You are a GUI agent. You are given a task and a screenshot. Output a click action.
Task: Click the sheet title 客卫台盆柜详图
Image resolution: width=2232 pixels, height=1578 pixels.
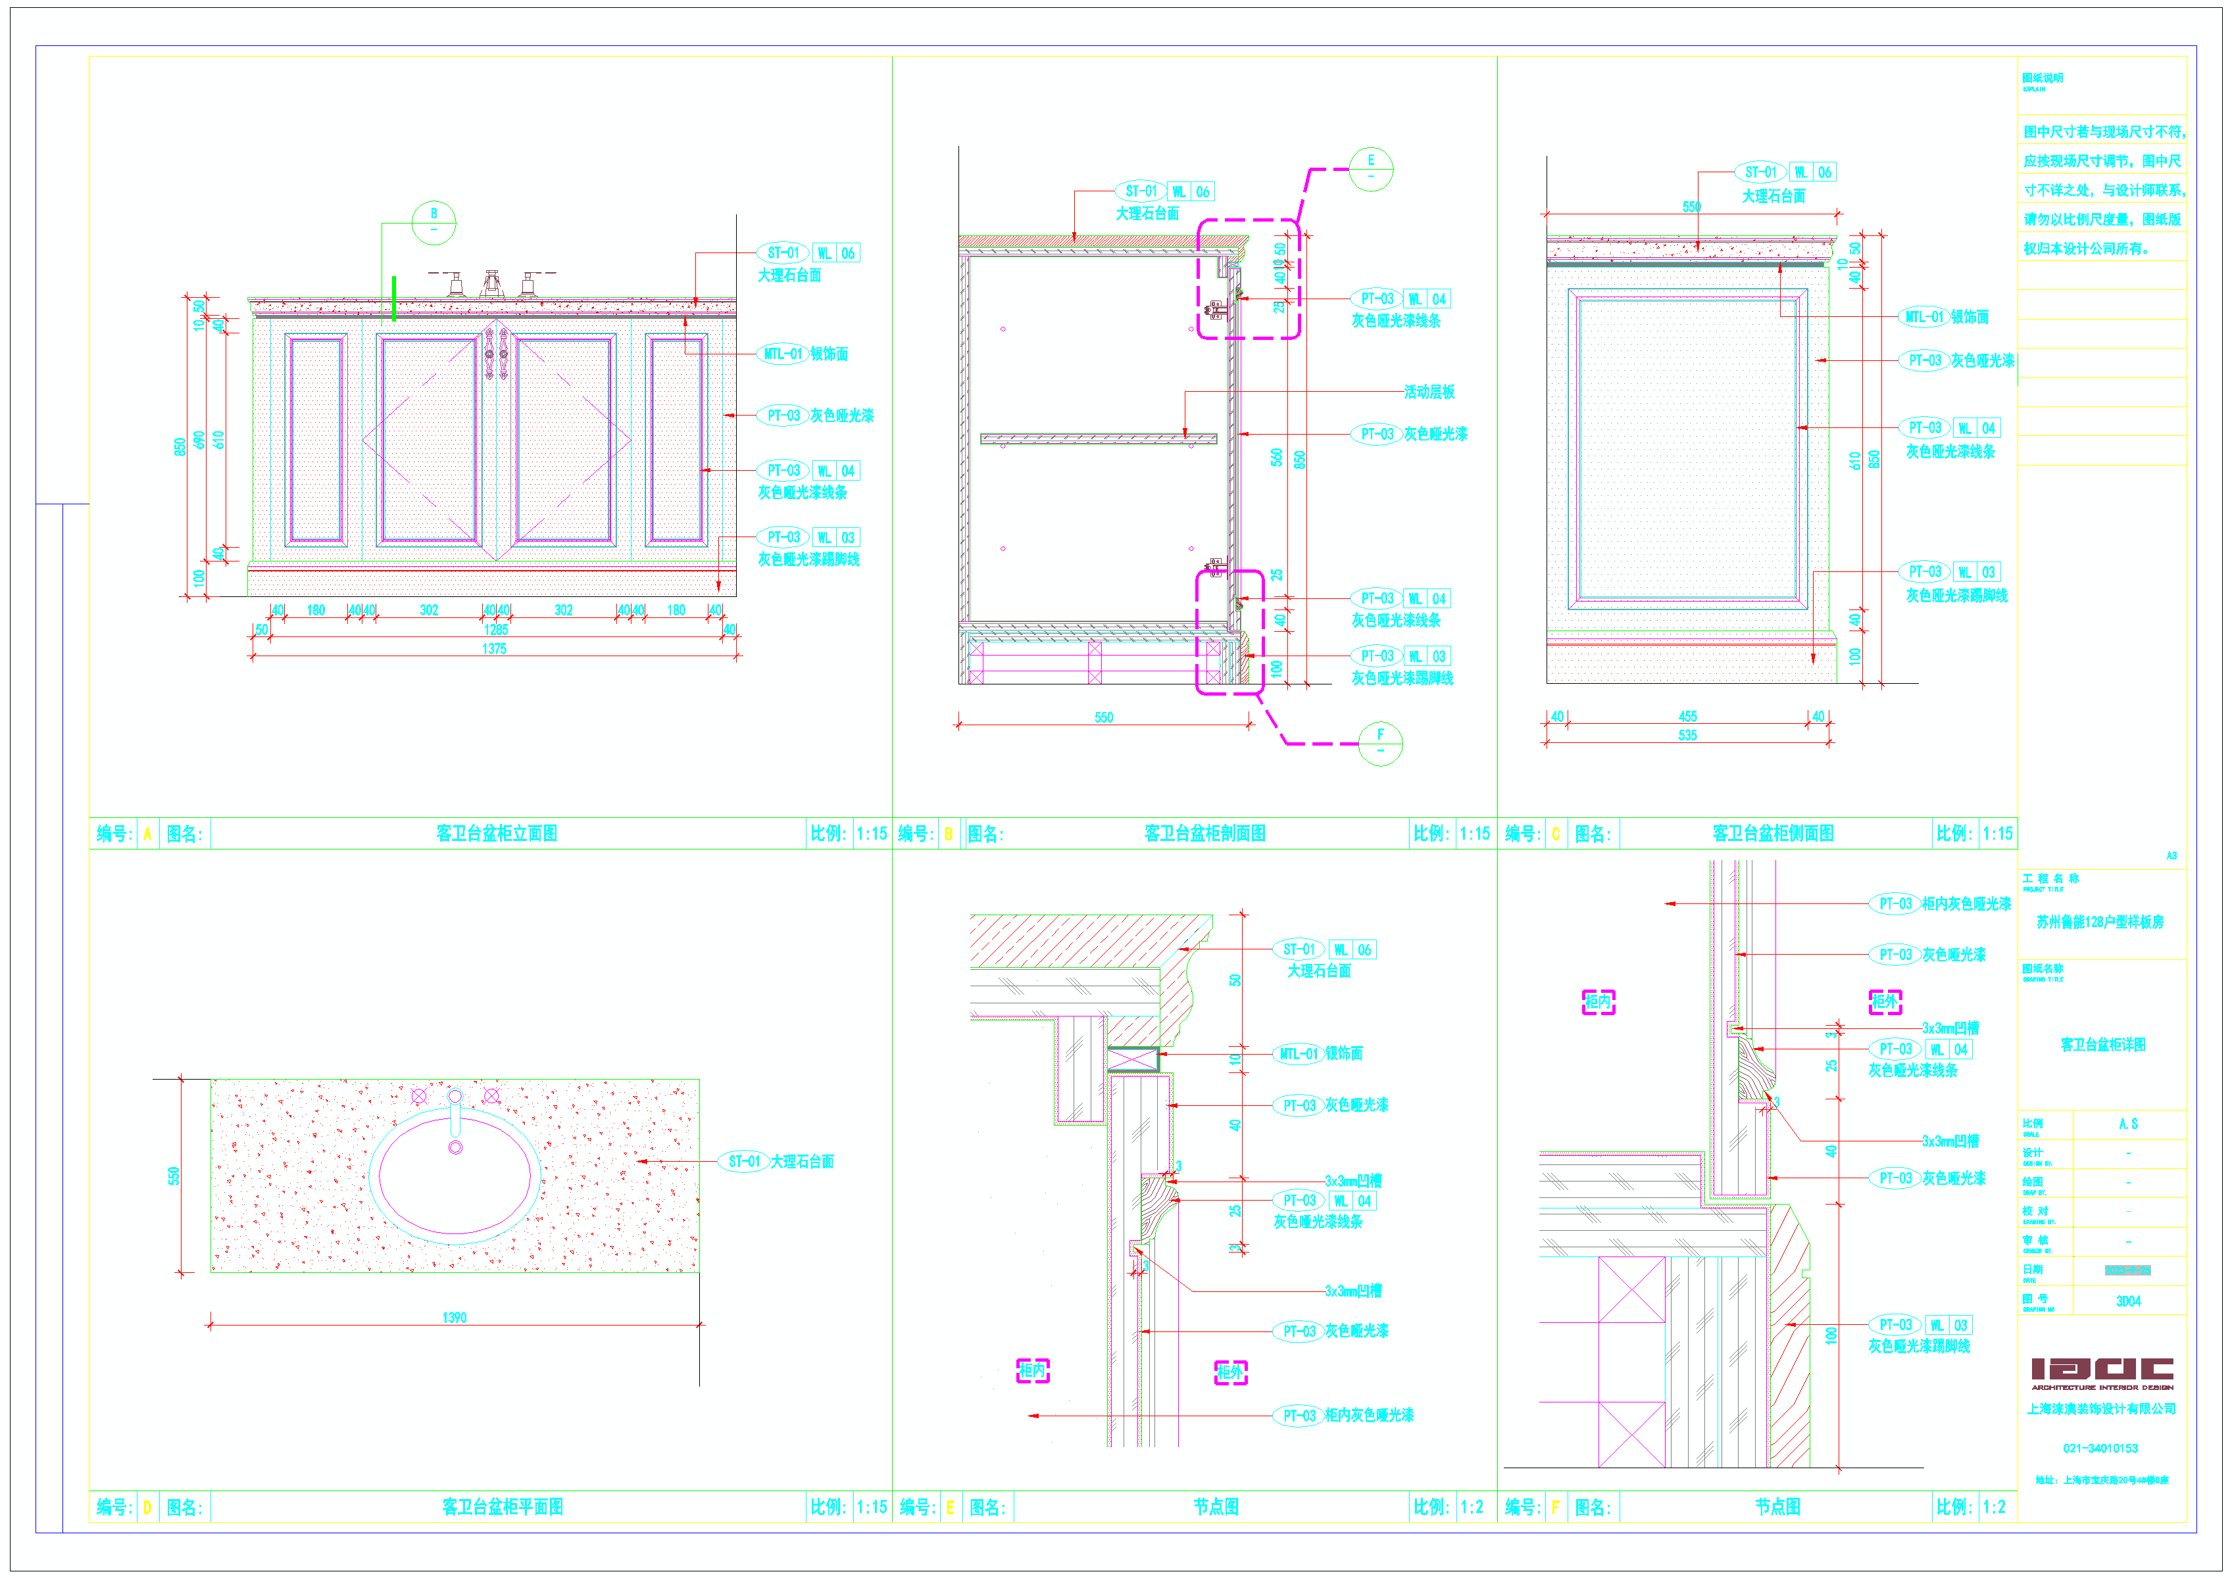pyautogui.click(x=2102, y=1045)
